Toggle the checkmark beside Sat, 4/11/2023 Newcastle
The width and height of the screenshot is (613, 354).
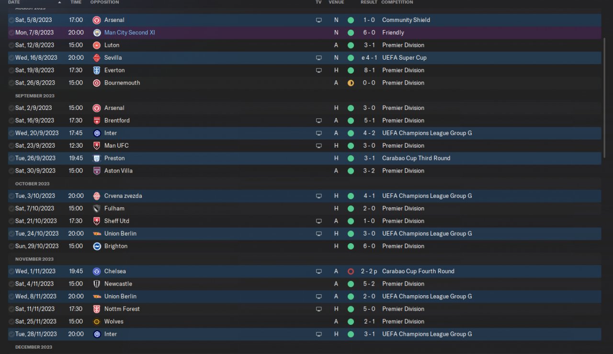point(11,284)
